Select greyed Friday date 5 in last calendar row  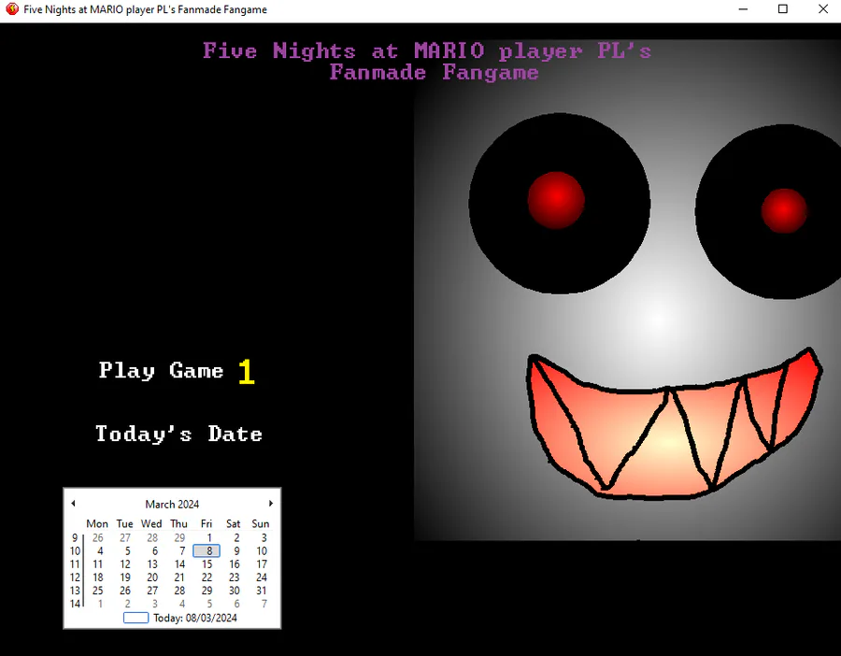tap(209, 604)
